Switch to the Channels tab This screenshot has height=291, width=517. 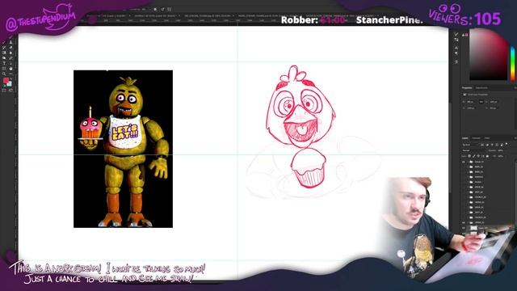(476, 138)
